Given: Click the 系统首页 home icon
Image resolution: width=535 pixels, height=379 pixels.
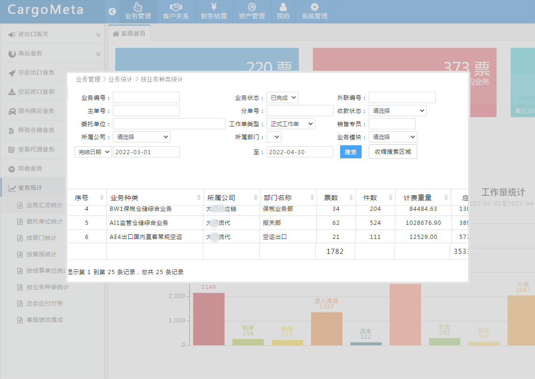Looking at the screenshot, I should coord(116,34).
